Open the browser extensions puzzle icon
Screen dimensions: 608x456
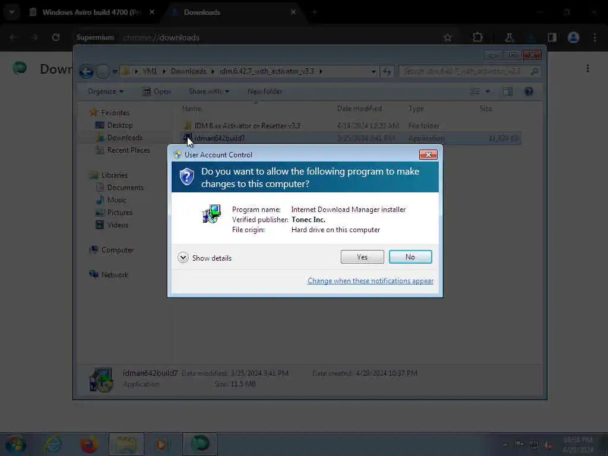tap(477, 37)
